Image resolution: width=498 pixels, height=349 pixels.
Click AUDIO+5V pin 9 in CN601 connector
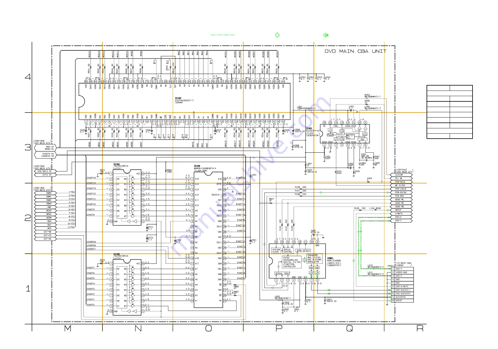coord(403,297)
